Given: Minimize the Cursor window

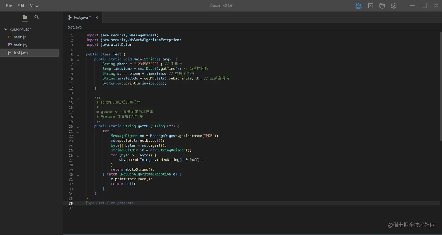Looking at the screenshot, I should pyautogui.click(x=412, y=6).
